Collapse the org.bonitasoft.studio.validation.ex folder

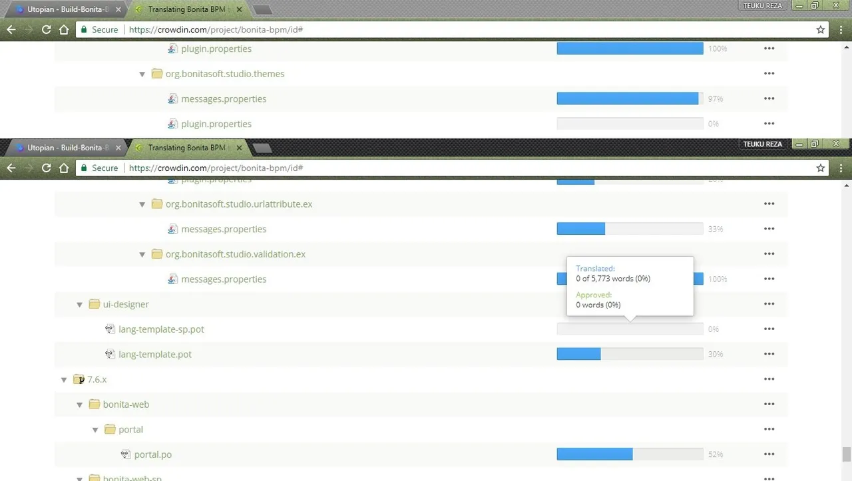[142, 254]
